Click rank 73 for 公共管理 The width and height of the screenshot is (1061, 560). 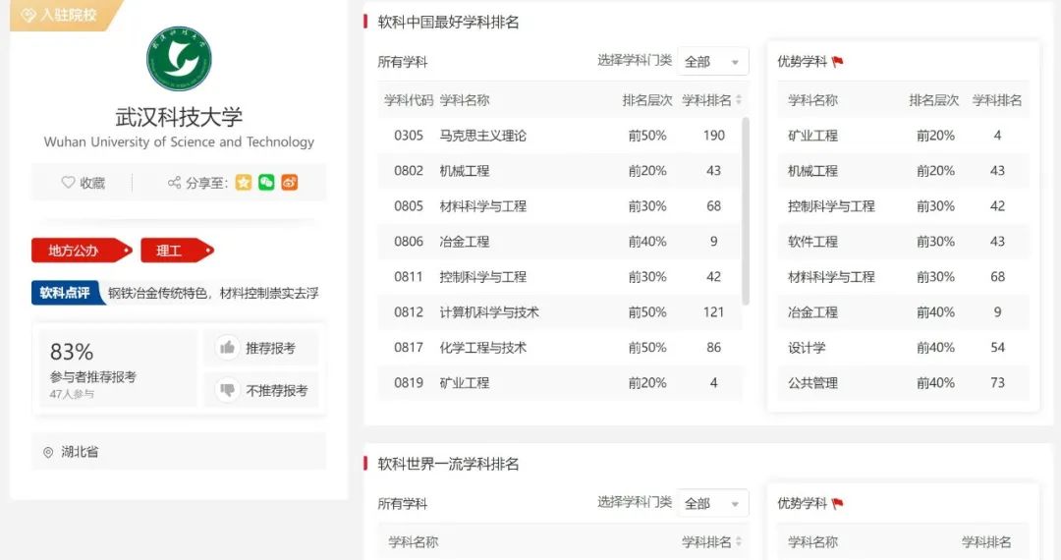click(x=997, y=383)
